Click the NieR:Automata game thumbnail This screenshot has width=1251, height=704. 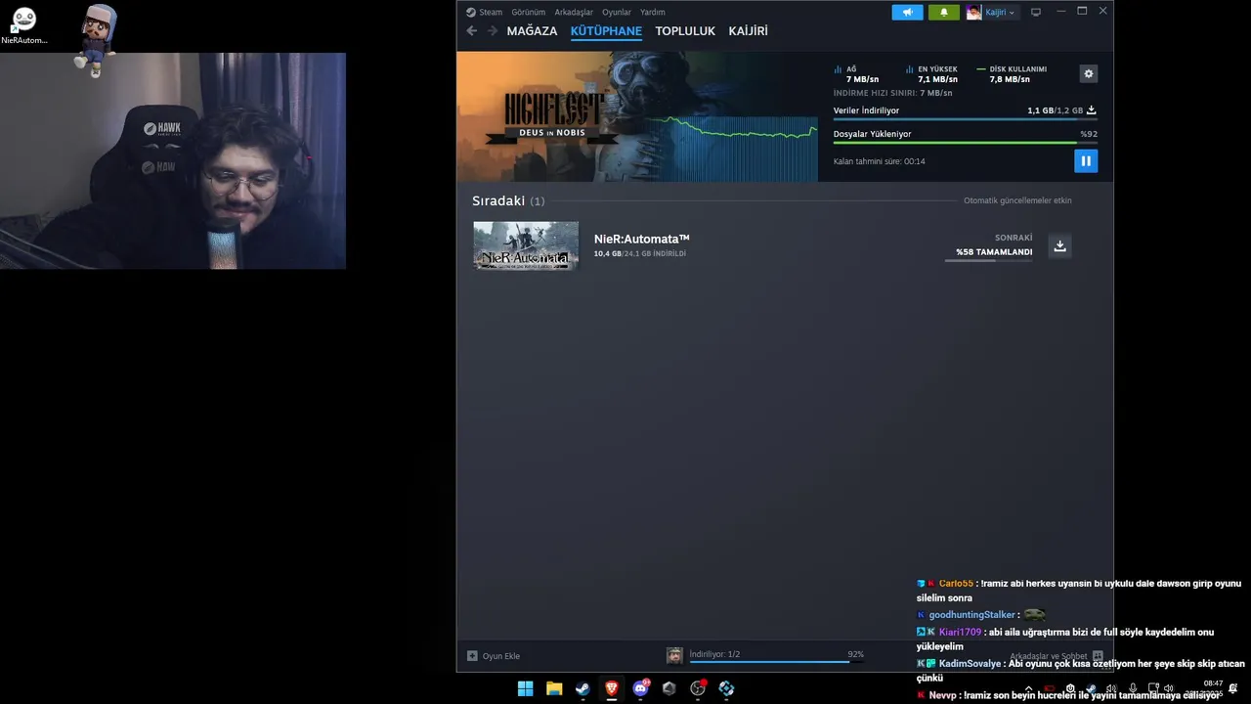[x=526, y=245]
